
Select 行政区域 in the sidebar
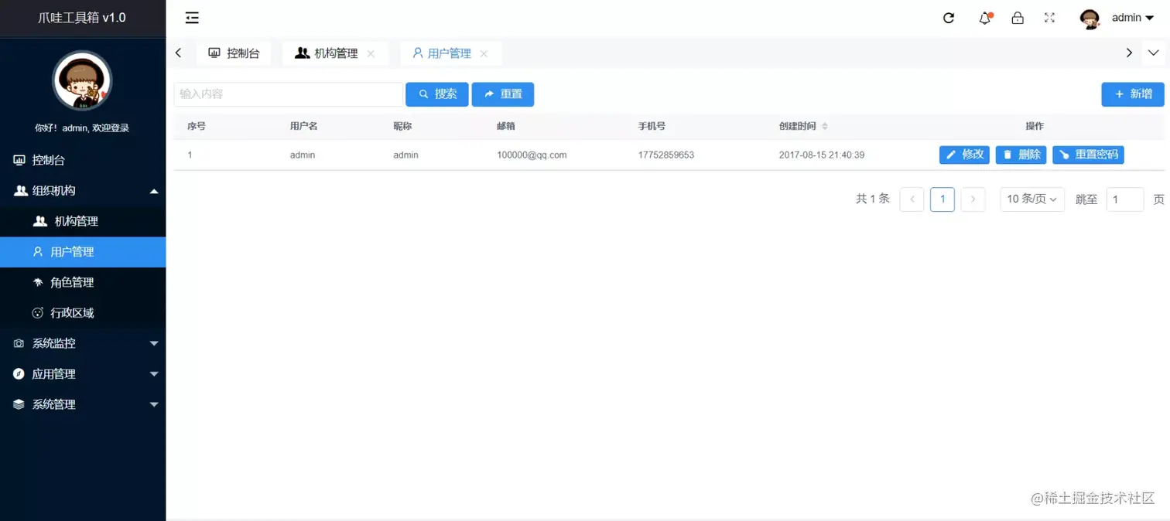pos(83,313)
